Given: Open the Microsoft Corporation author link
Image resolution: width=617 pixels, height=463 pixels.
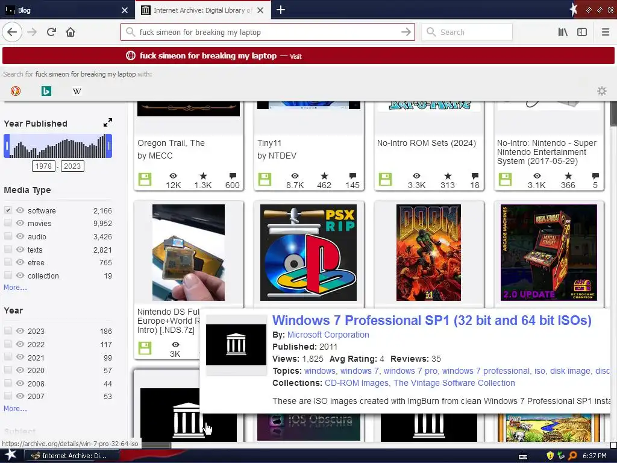Looking at the screenshot, I should 328,335.
